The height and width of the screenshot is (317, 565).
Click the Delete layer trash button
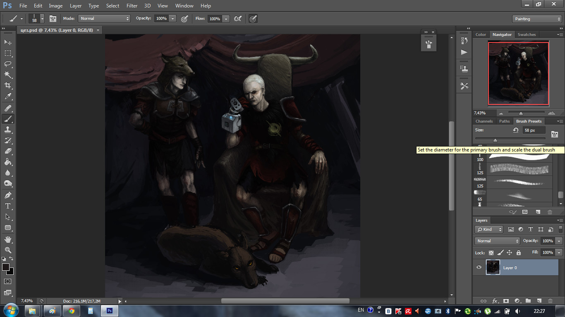[550, 301]
